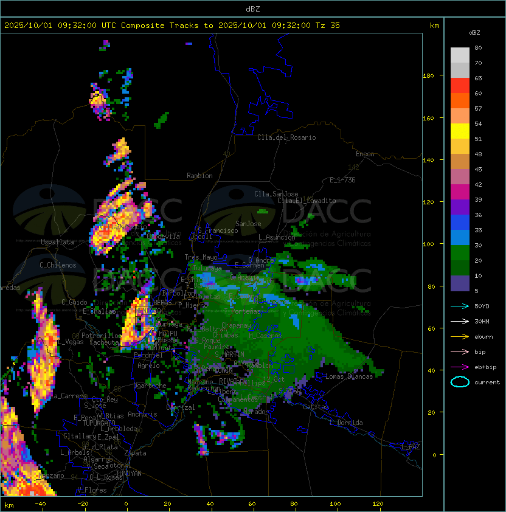Click the 'Anchoris' map label
Image resolution: width=506 pixels, height=512 pixels.
coord(142,414)
